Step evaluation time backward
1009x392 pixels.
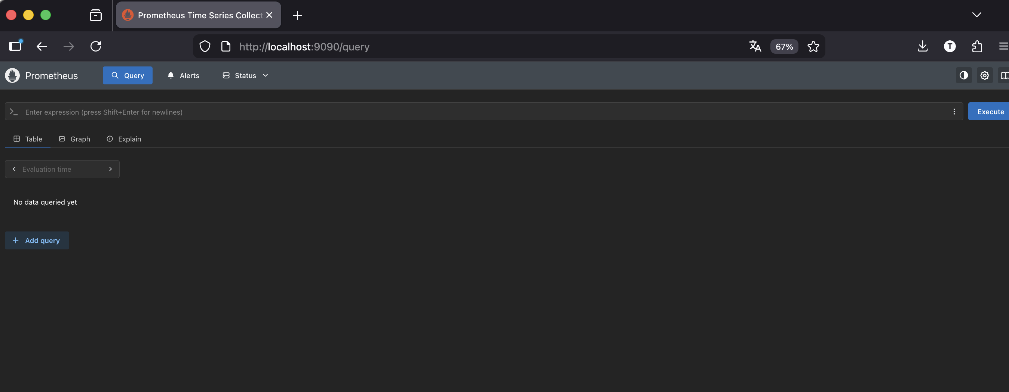click(14, 169)
